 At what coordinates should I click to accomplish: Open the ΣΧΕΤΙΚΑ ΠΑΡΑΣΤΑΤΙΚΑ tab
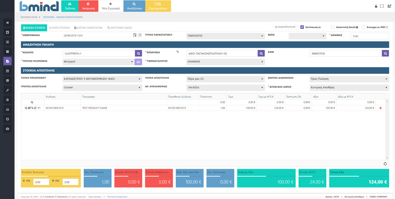click(x=88, y=28)
